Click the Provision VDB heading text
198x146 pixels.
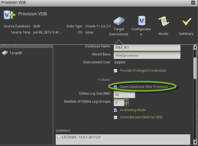[x=32, y=14]
